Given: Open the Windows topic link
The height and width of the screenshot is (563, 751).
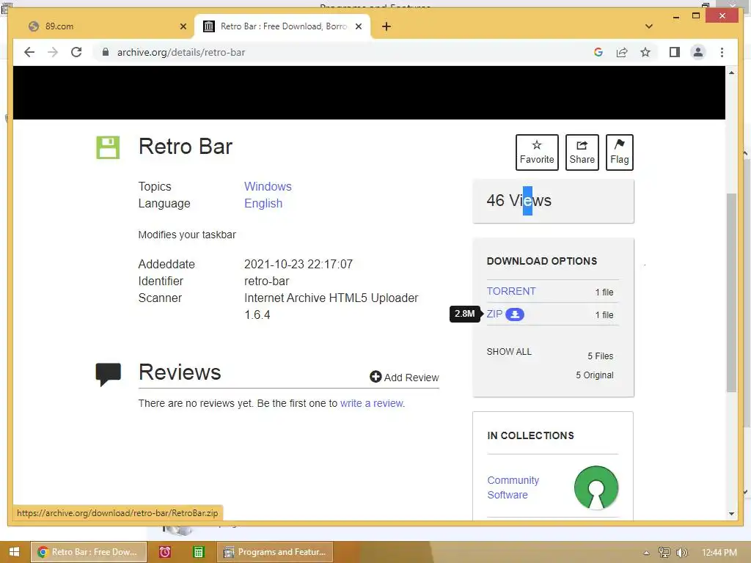Looking at the screenshot, I should tap(268, 186).
